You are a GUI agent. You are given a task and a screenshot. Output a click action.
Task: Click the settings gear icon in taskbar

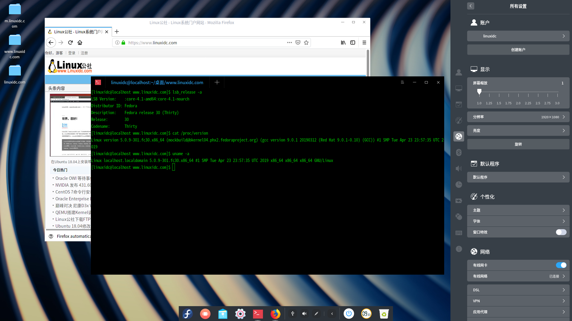(240, 314)
